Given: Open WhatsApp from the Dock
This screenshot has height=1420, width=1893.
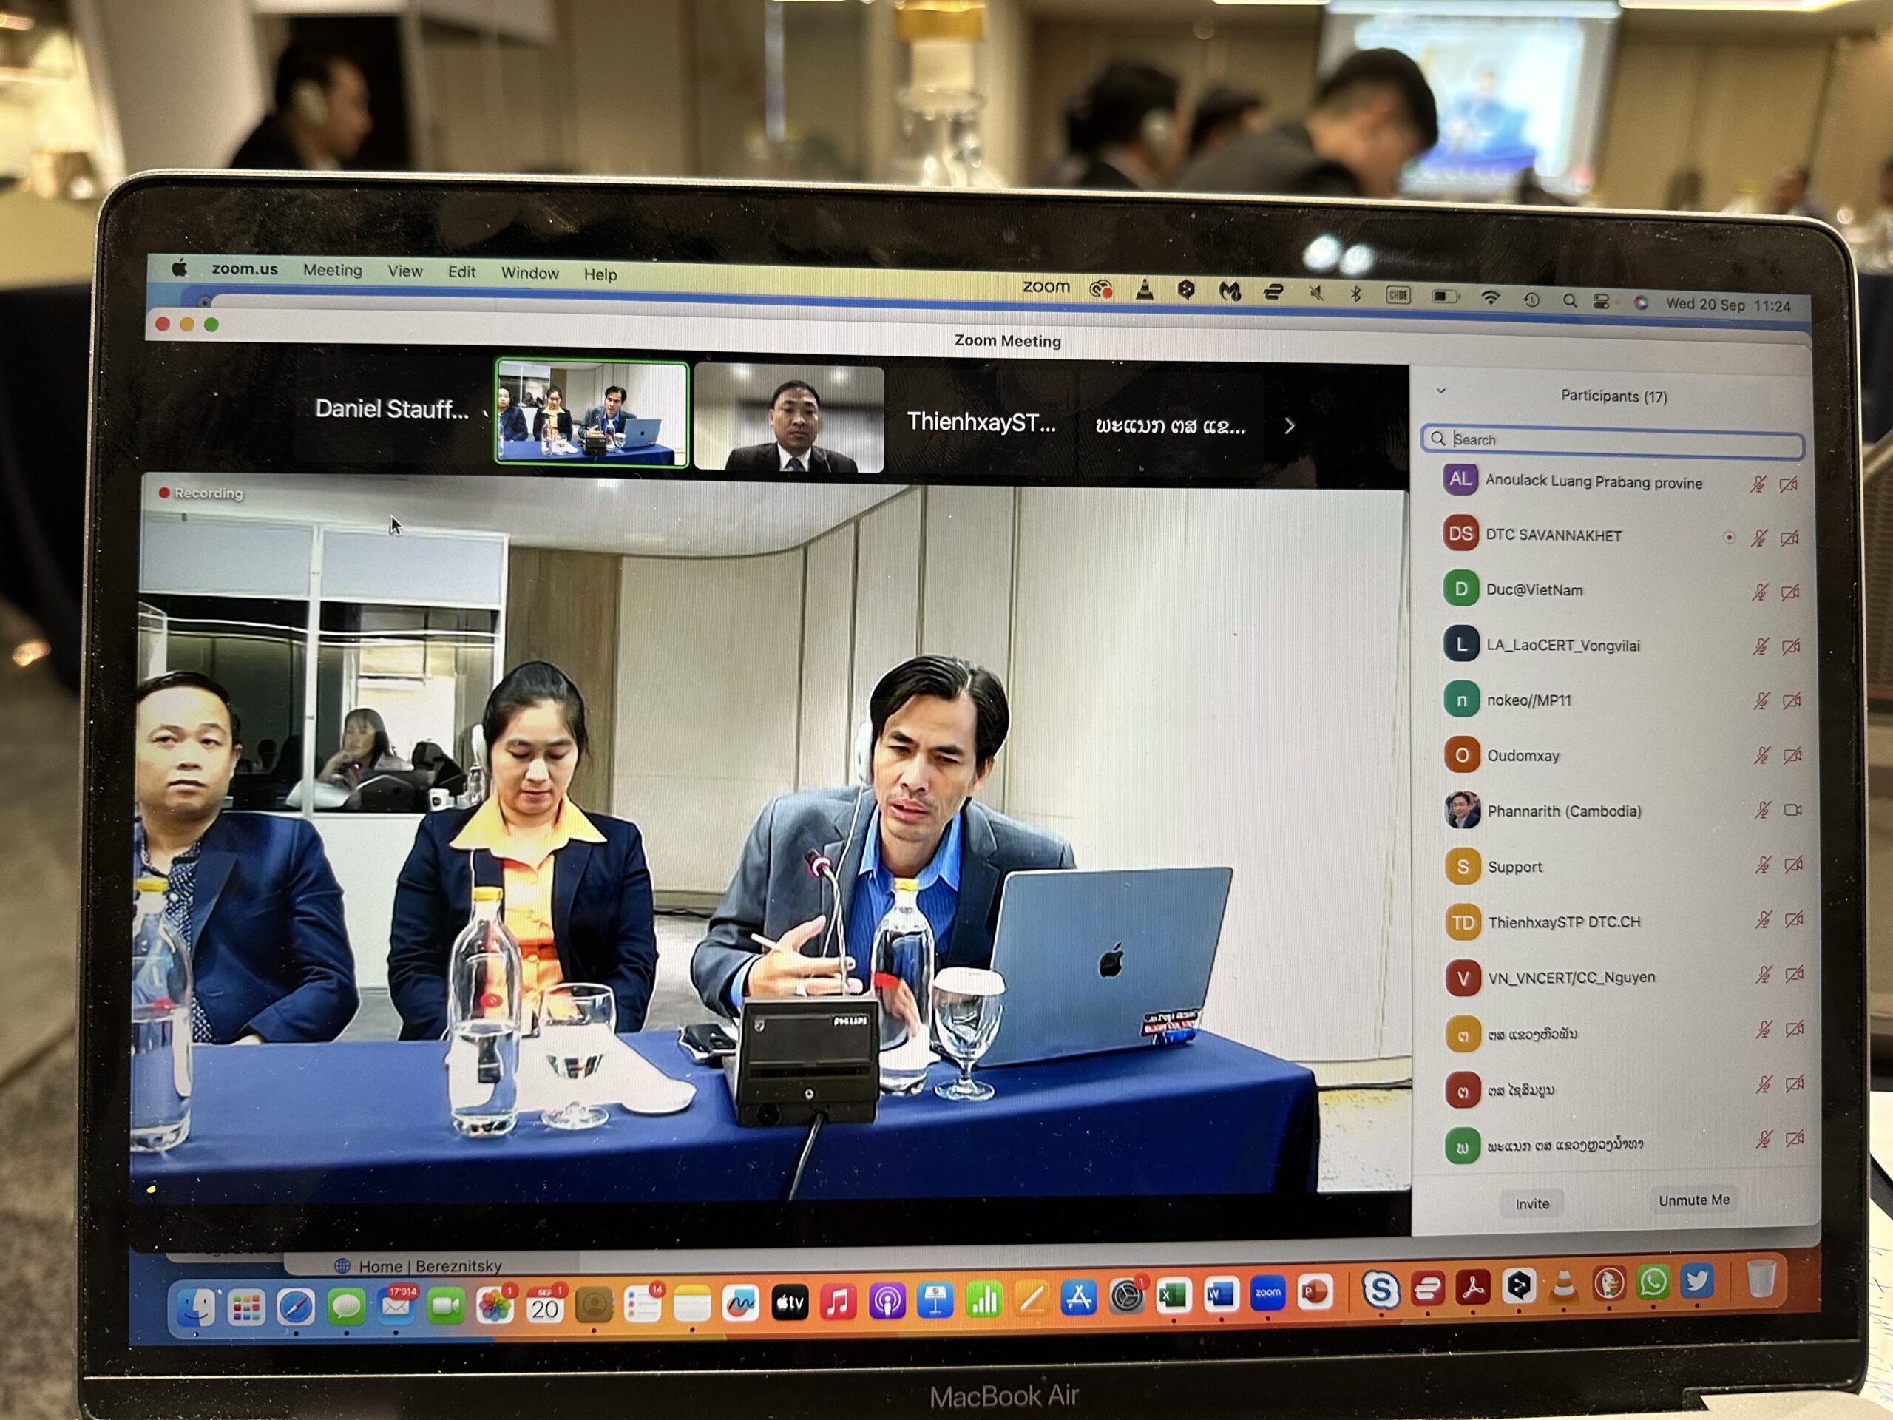Looking at the screenshot, I should [1653, 1282].
